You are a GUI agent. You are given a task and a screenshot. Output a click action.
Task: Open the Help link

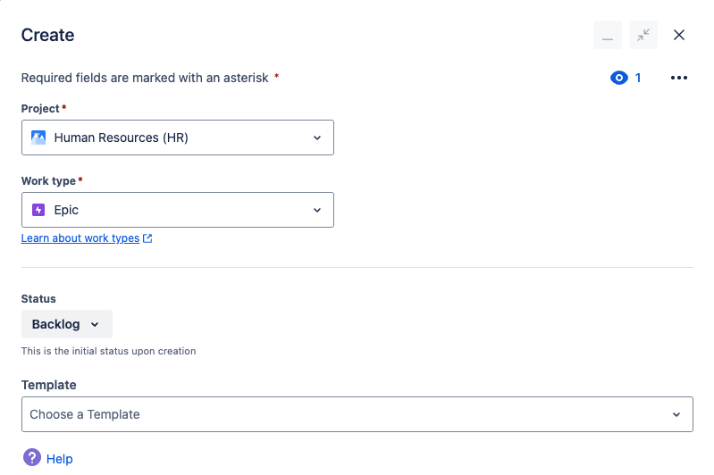[59, 459]
